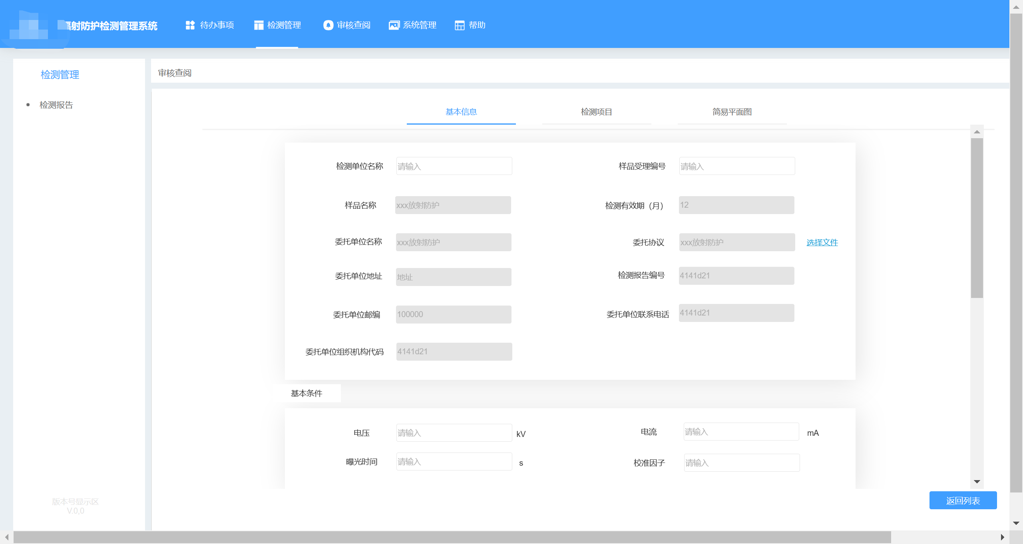Click page vertical scrollbar up arrow

pos(1016,7)
